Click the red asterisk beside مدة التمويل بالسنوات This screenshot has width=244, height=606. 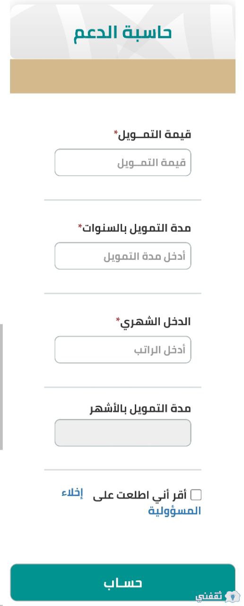pyautogui.click(x=80, y=226)
